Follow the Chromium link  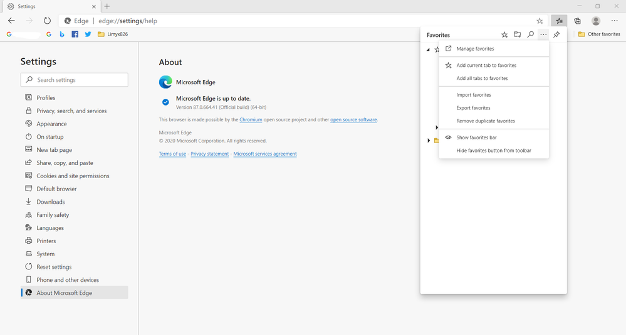pos(251,119)
